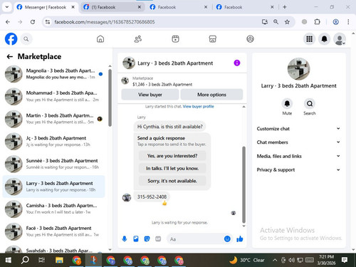Switch to the third Facebook browser tab
Screen dimensions: 356x267
(179, 7)
